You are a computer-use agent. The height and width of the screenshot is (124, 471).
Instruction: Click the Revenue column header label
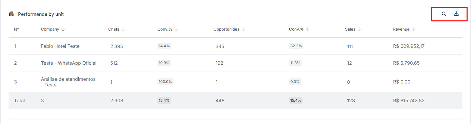(401, 29)
